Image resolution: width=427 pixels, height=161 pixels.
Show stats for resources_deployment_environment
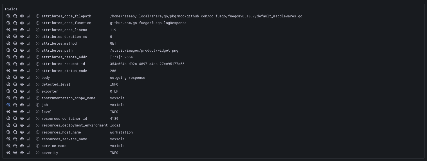(x=29, y=125)
